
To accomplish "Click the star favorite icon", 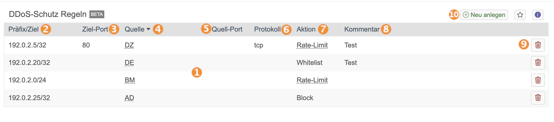I will pos(520,15).
